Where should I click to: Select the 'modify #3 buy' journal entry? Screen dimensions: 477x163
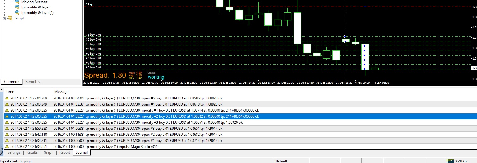coord(240,122)
